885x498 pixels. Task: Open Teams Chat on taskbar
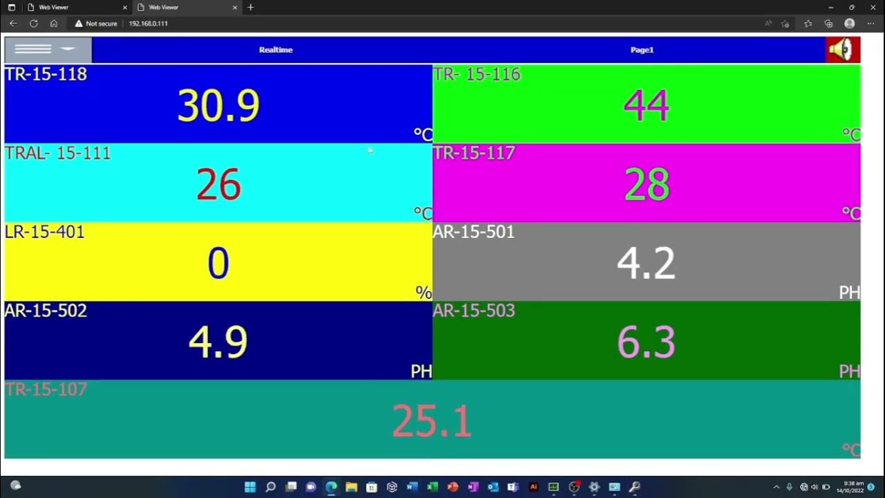(311, 487)
